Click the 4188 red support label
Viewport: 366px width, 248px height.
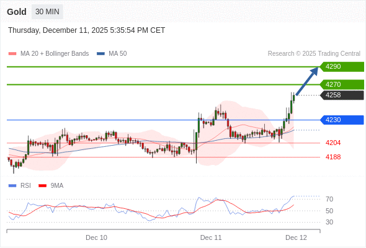[333, 157]
